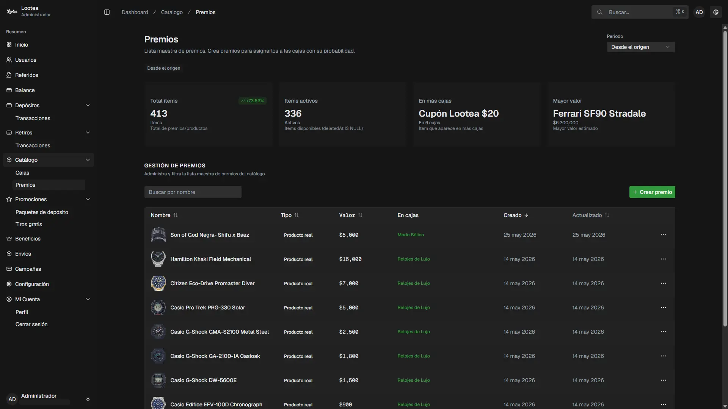
Task: Open the AD user avatar menu
Action: [x=699, y=12]
